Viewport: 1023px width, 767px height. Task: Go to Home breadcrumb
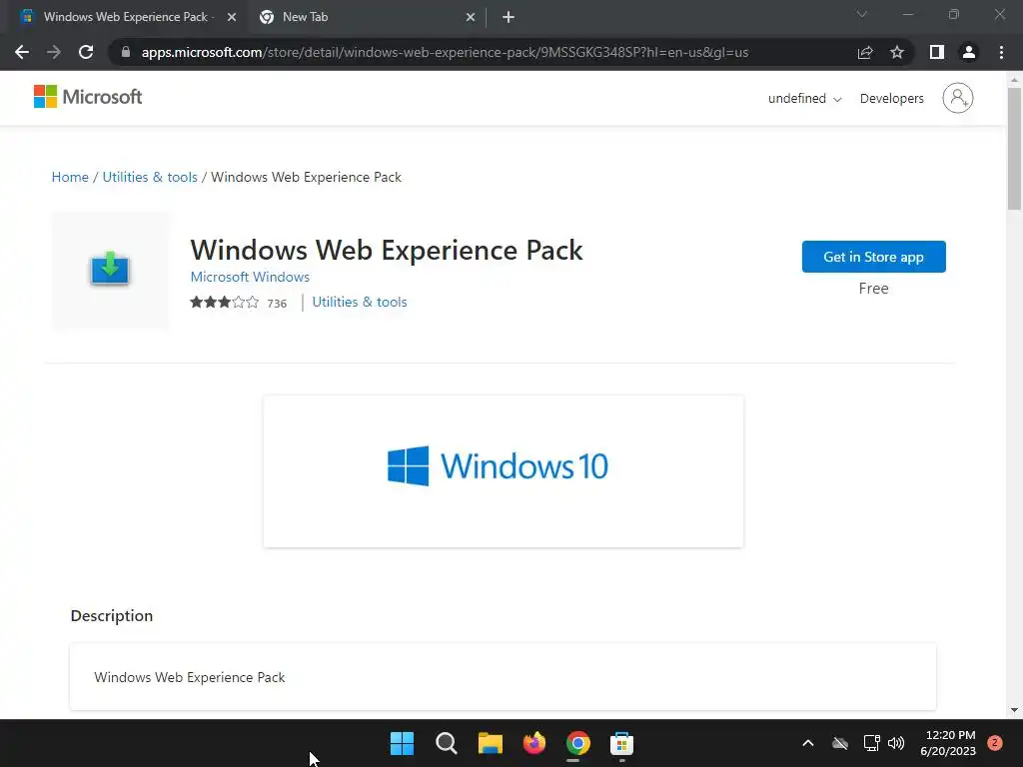tap(70, 177)
